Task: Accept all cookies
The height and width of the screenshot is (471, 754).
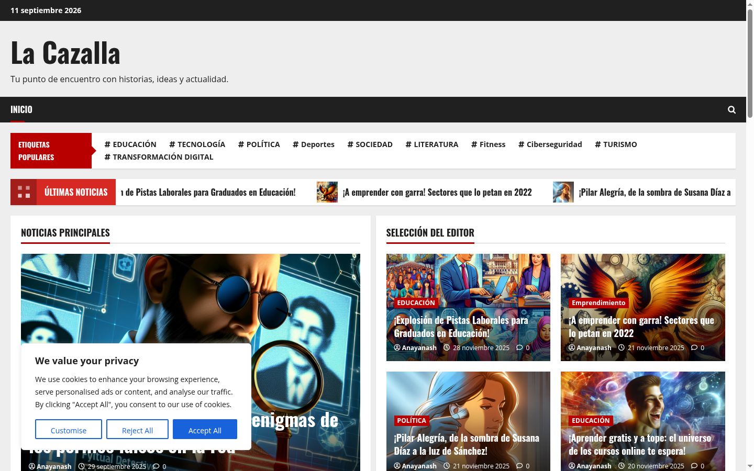Action: tap(205, 430)
